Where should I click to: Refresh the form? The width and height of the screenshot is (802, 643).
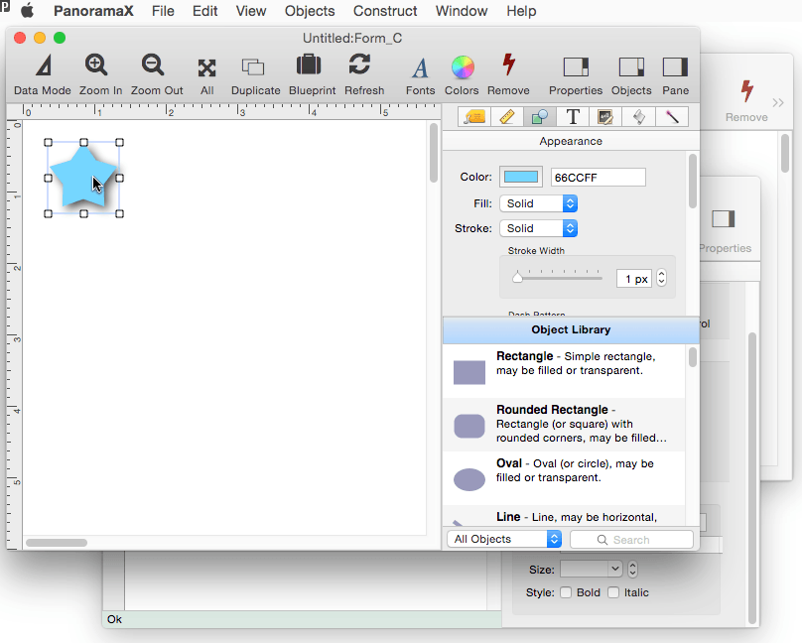(363, 74)
